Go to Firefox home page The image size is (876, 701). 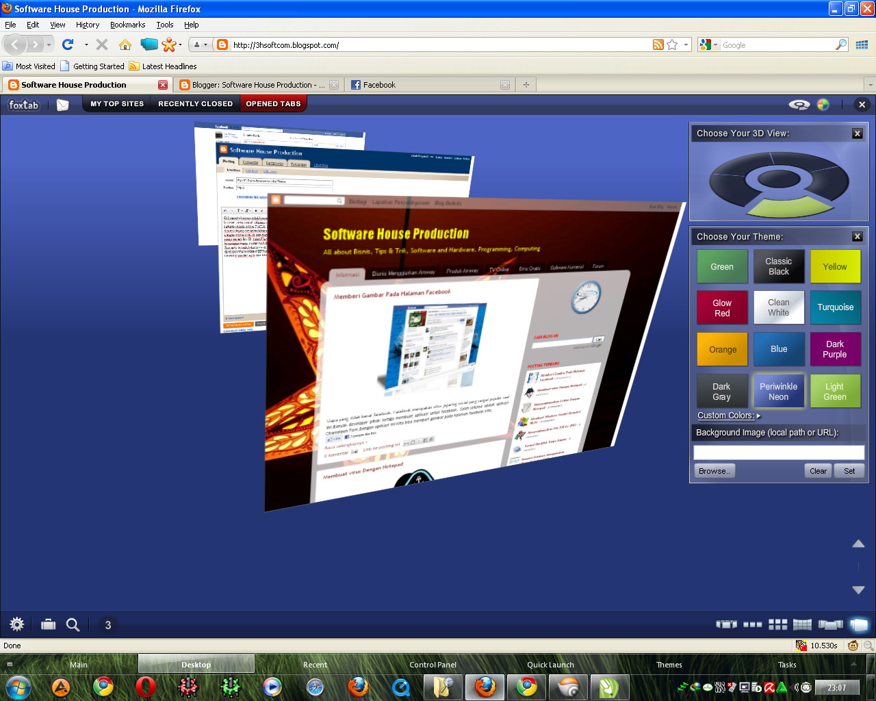125,44
